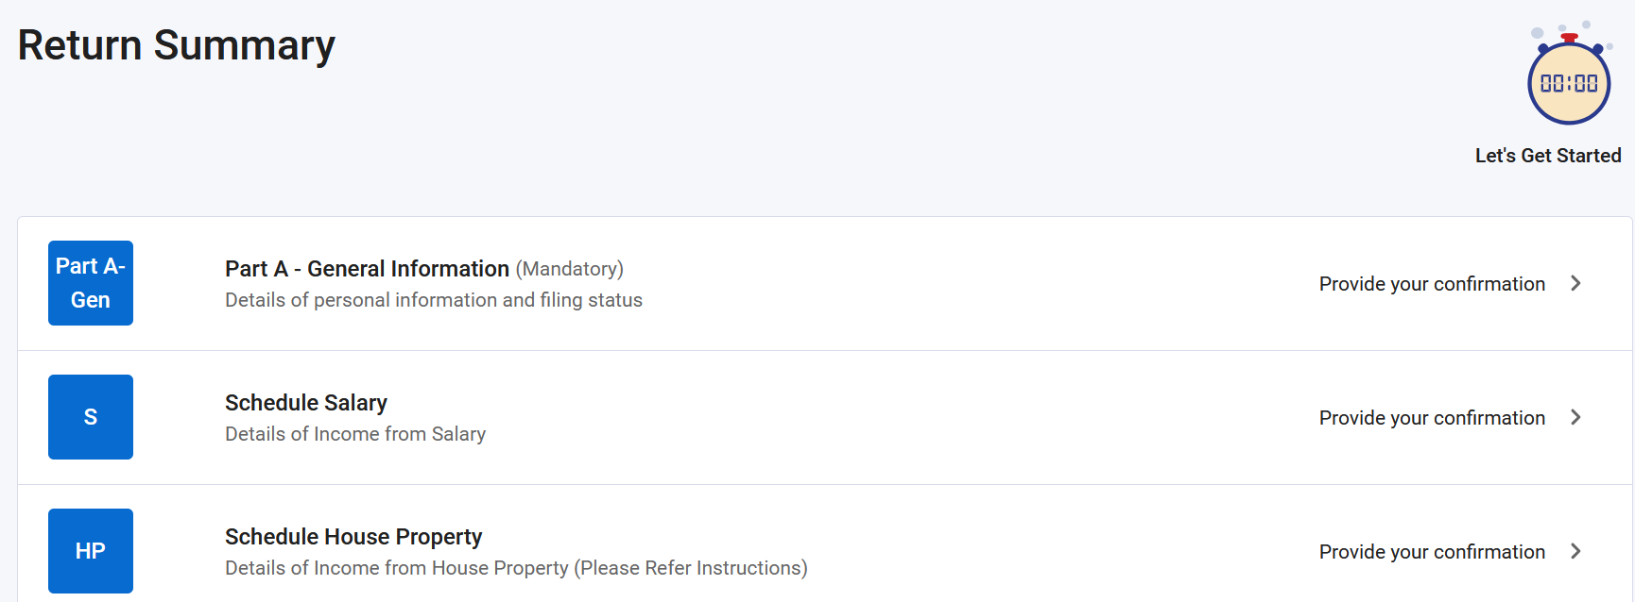
Task: Select Details of Income from House Property description
Action: click(x=516, y=568)
